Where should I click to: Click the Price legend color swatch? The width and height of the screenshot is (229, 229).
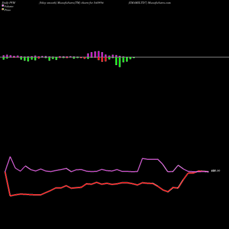click(x=3, y=10)
